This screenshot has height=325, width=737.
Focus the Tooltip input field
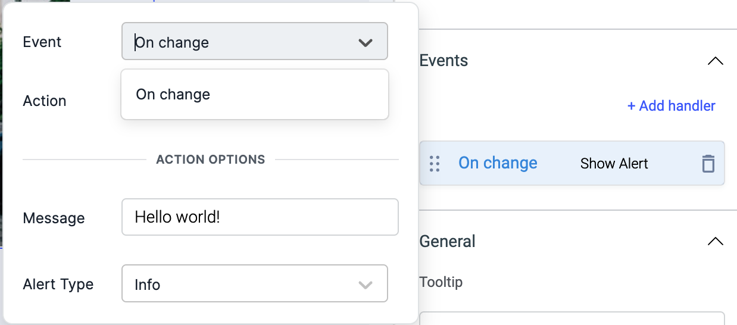click(572, 318)
